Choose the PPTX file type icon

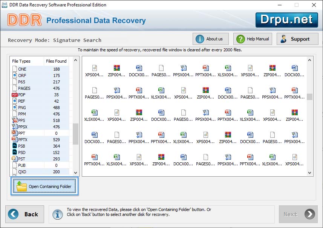click(x=15, y=139)
